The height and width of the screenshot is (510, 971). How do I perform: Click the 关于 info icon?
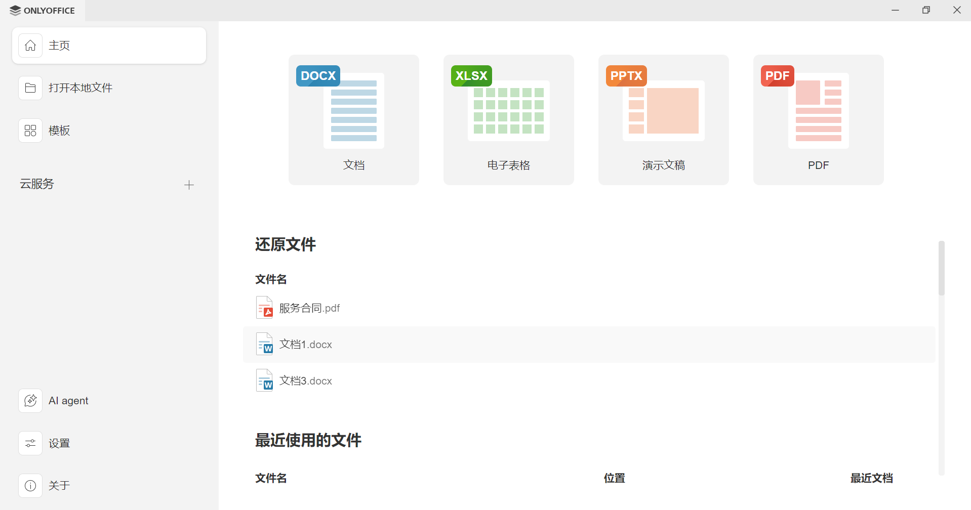[30, 485]
